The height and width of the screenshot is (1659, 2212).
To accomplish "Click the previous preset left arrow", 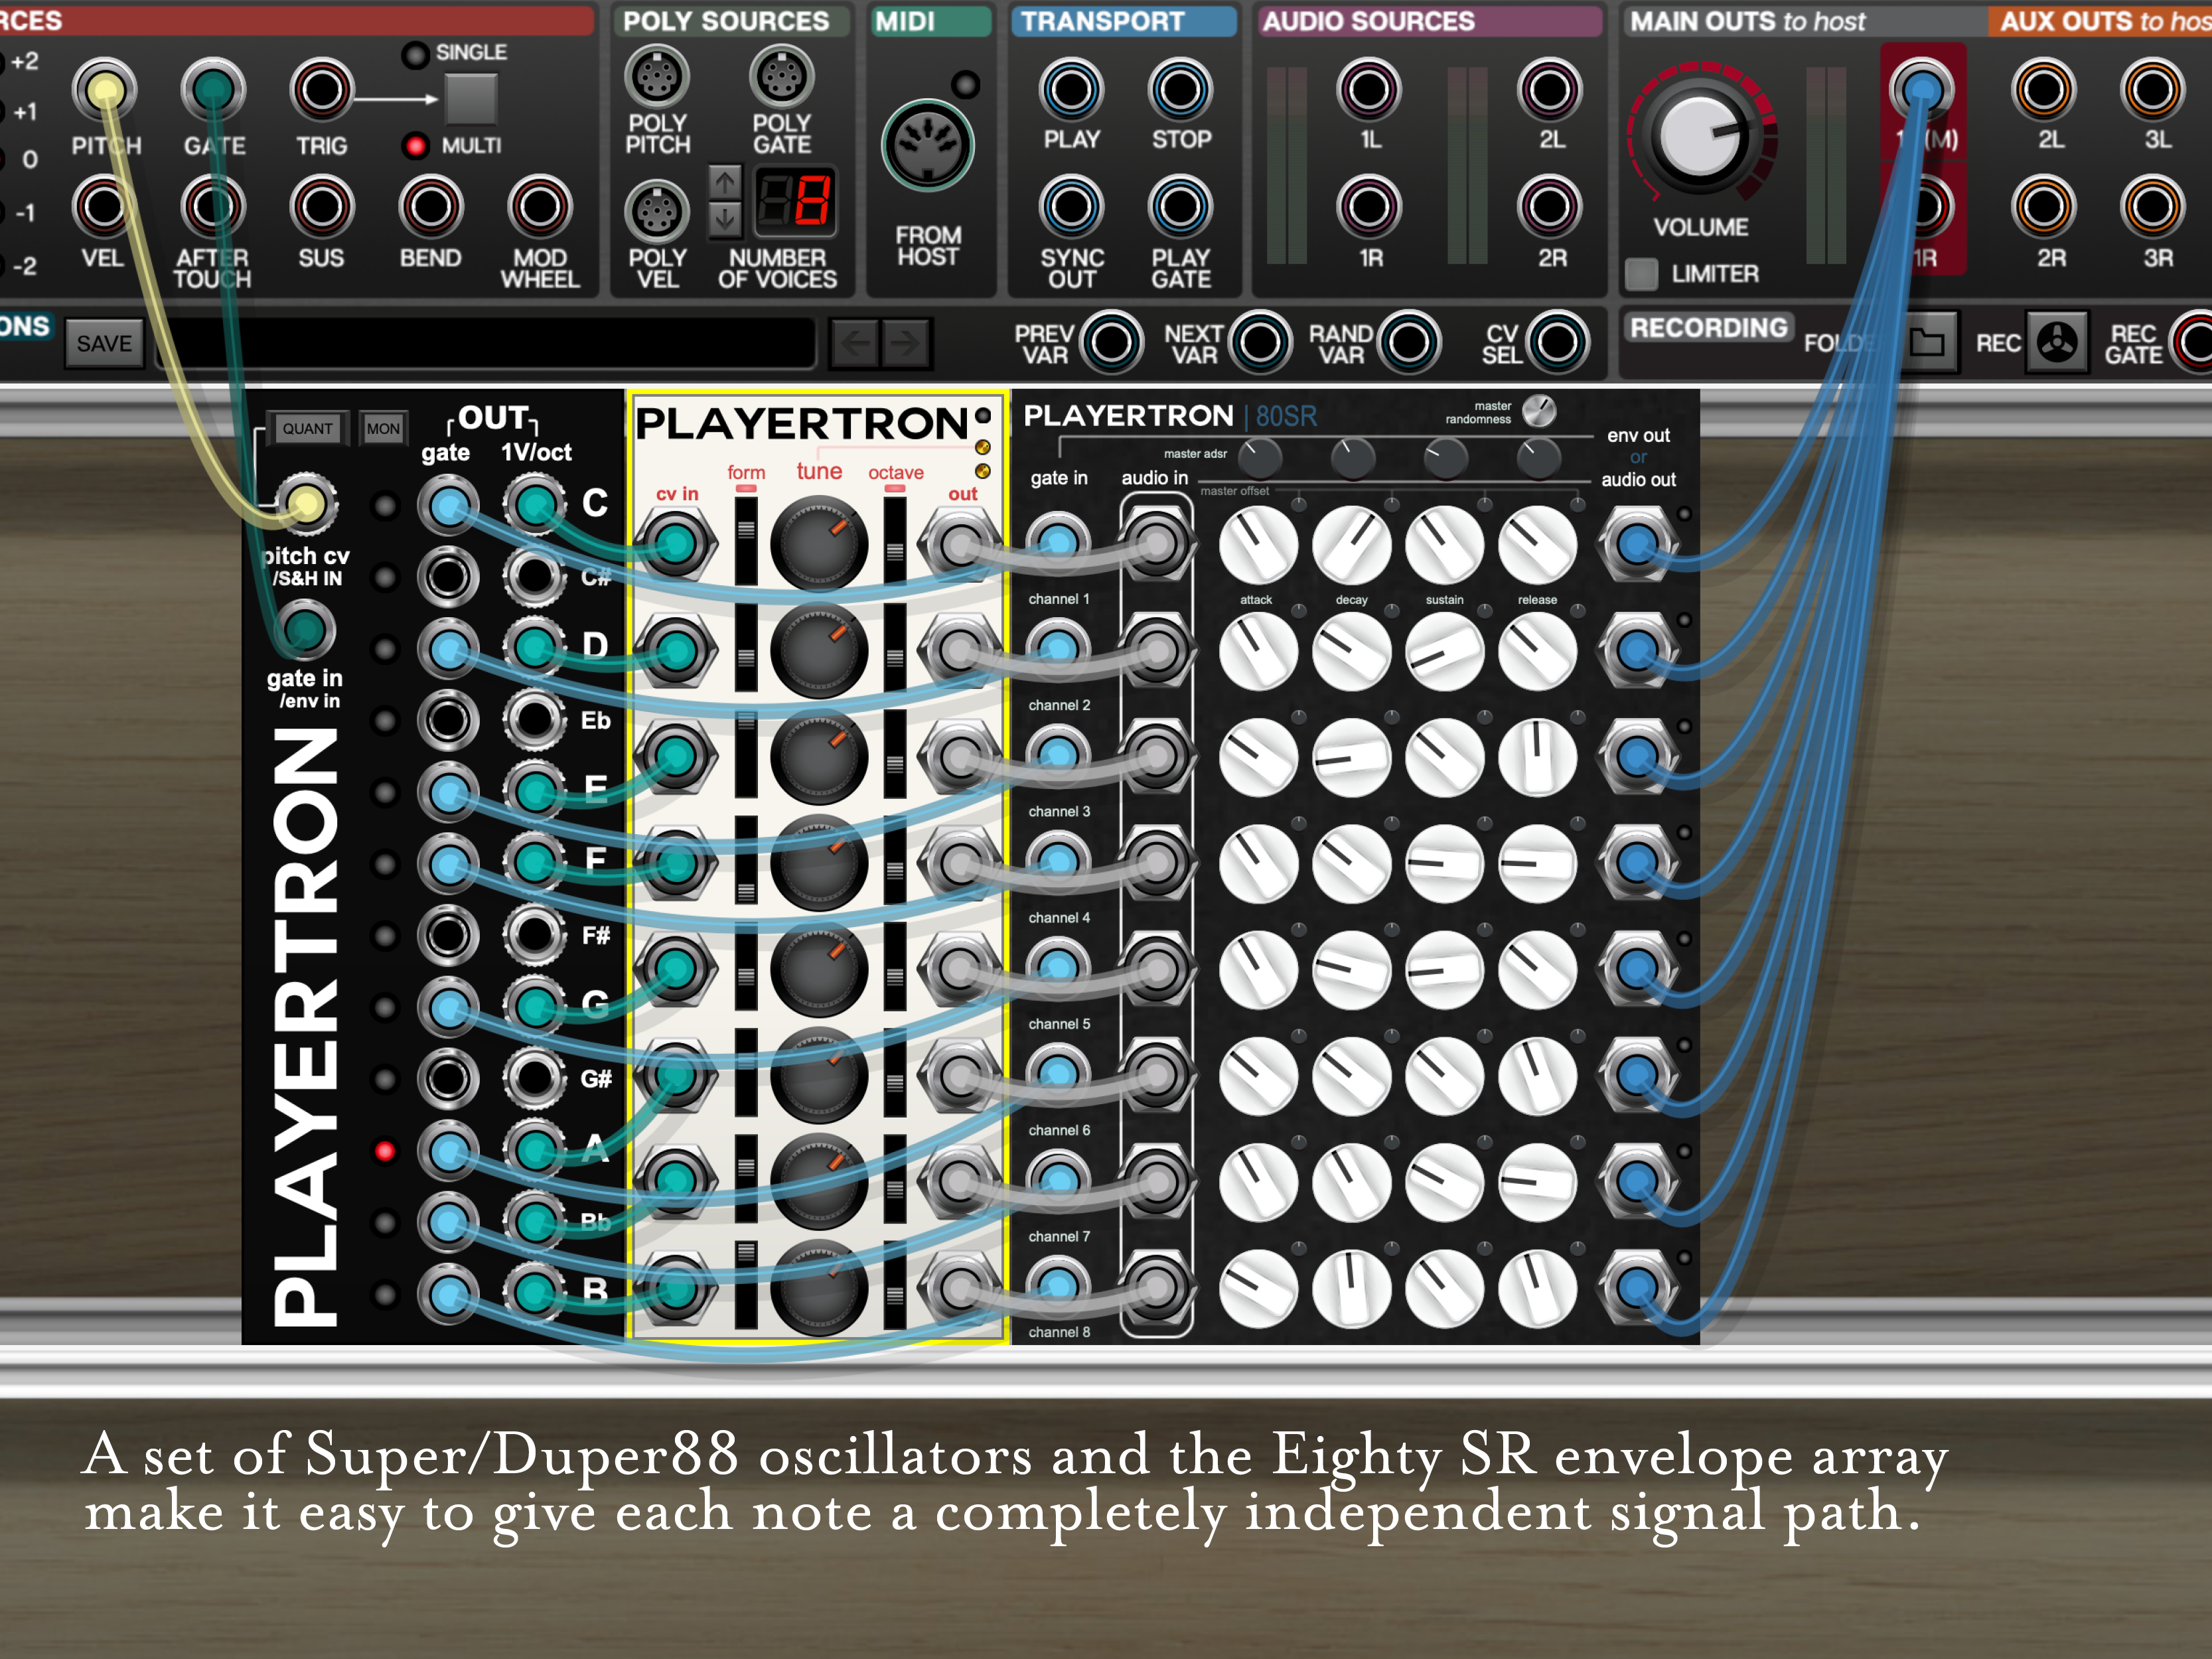I will [855, 343].
